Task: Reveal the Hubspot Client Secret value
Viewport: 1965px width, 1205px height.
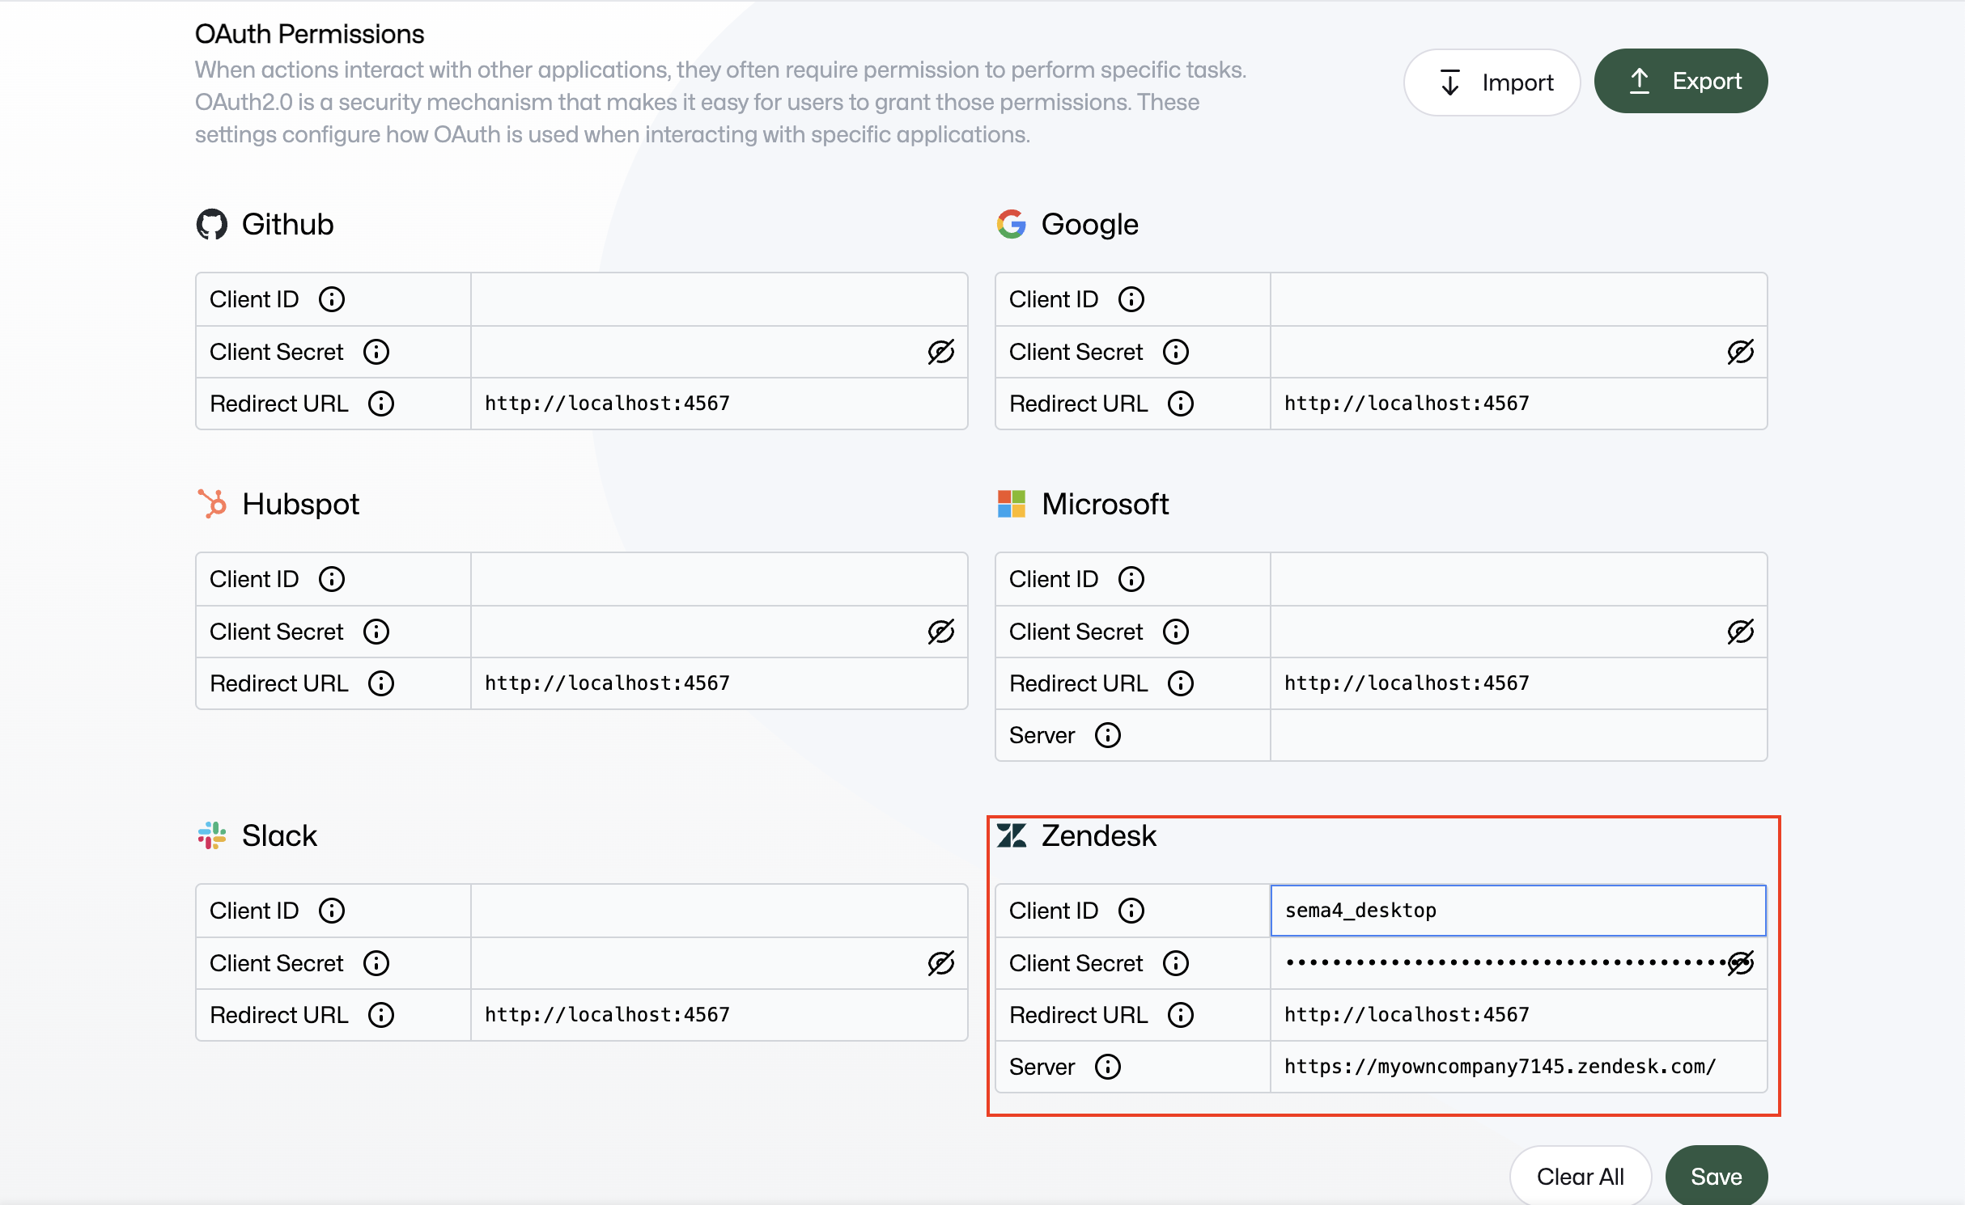Action: click(941, 632)
